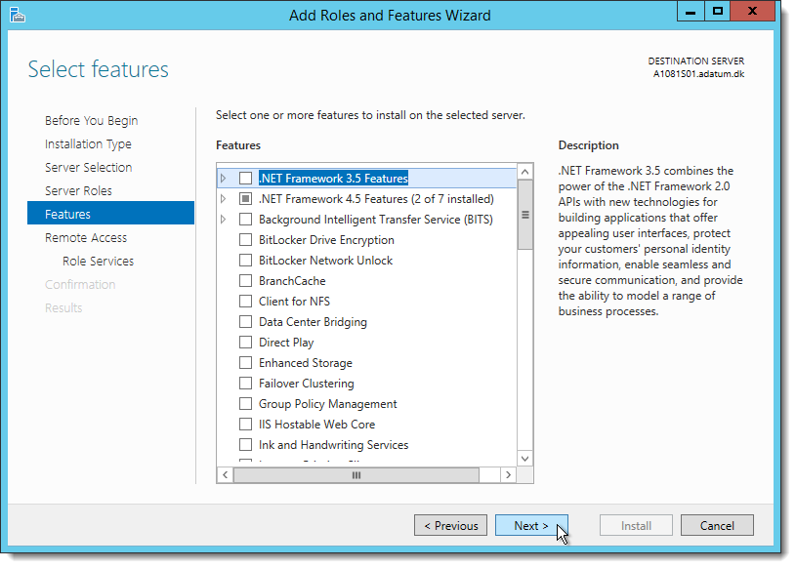This screenshot has height=568, width=796.
Task: Select BitLocker Drive Encryption label
Action: point(326,240)
